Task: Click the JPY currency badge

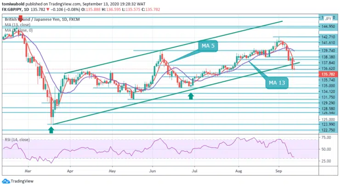Action: [x=328, y=18]
